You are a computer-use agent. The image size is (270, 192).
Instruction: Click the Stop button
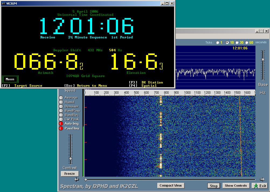(x=214, y=186)
